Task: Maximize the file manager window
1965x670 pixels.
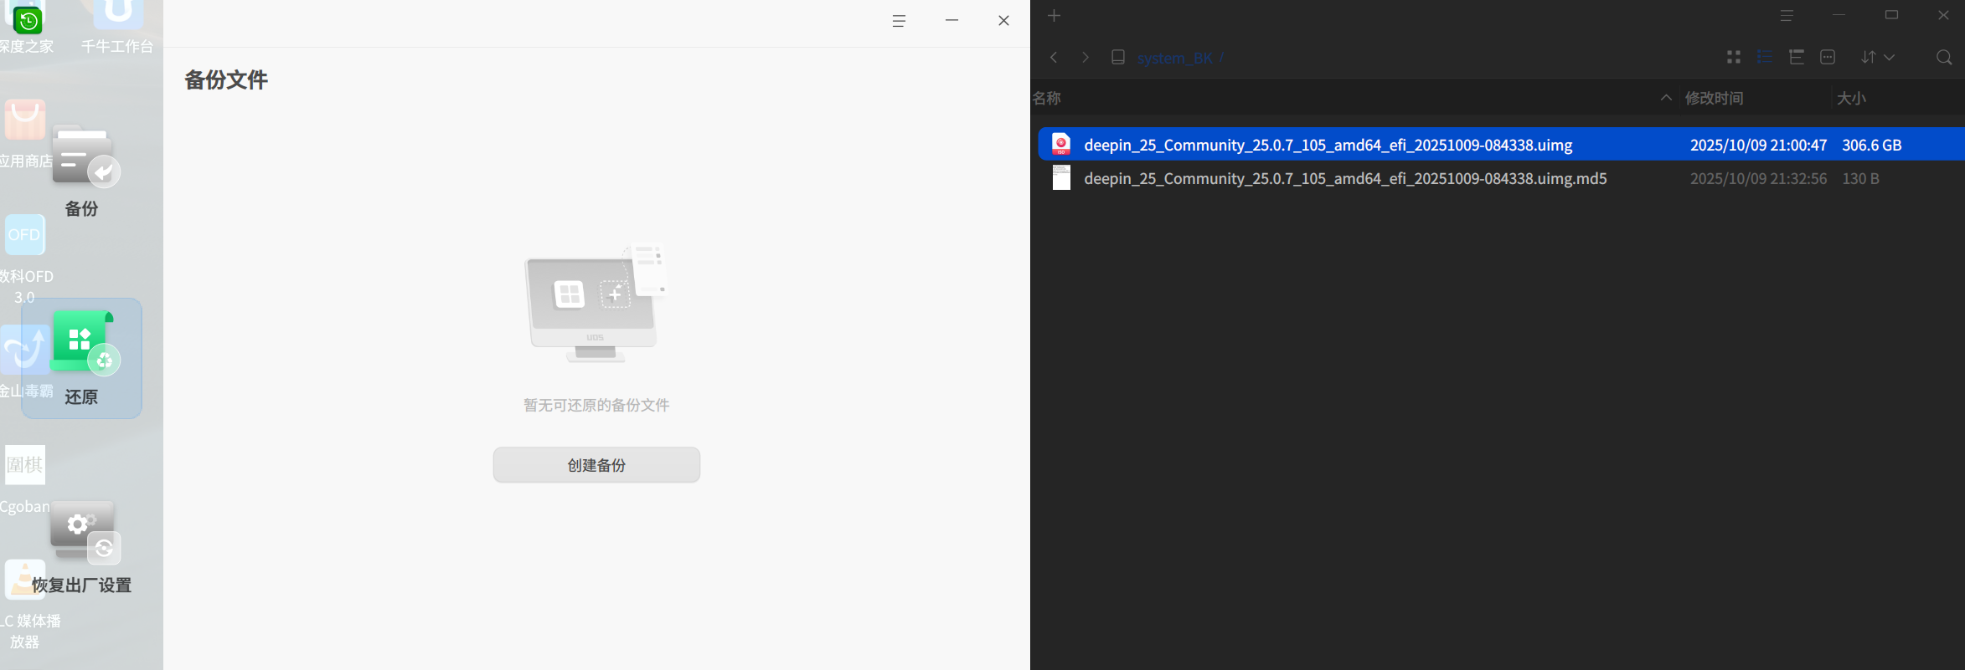Action: [1891, 16]
